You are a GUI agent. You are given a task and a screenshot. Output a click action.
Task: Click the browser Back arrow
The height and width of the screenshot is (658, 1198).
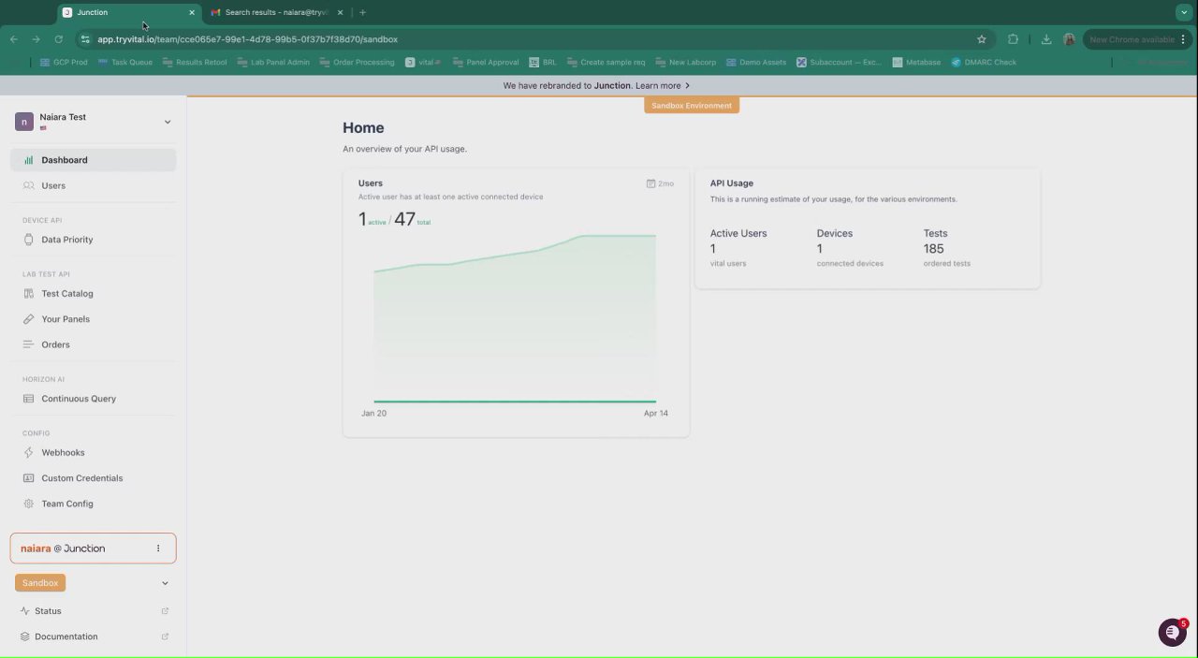click(14, 39)
